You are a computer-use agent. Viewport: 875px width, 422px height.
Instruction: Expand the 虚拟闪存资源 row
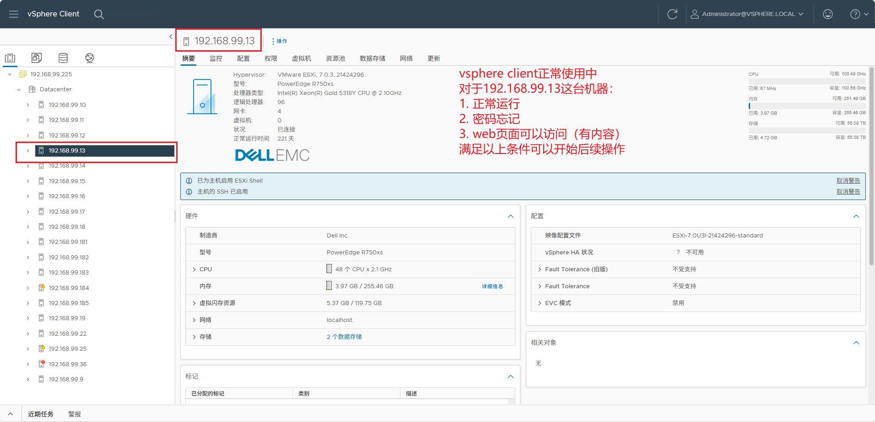(x=194, y=303)
